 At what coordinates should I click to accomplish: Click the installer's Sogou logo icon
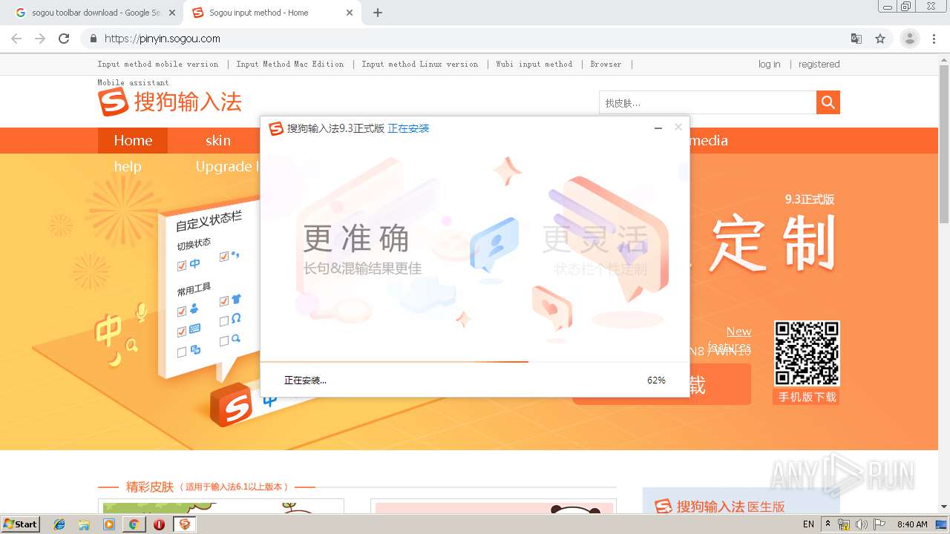(x=276, y=128)
